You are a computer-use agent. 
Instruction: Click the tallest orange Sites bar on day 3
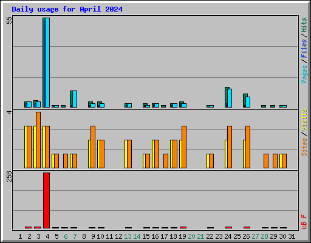tap(38, 140)
